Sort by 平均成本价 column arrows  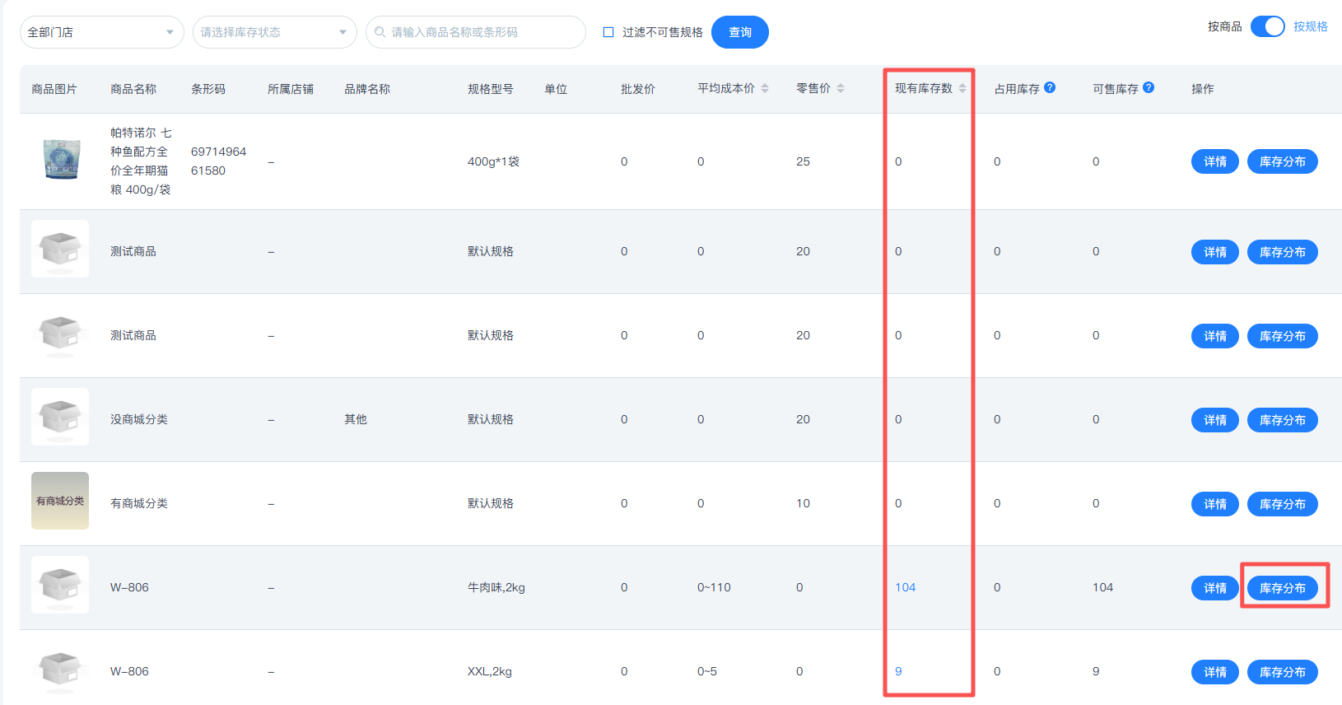coord(765,88)
